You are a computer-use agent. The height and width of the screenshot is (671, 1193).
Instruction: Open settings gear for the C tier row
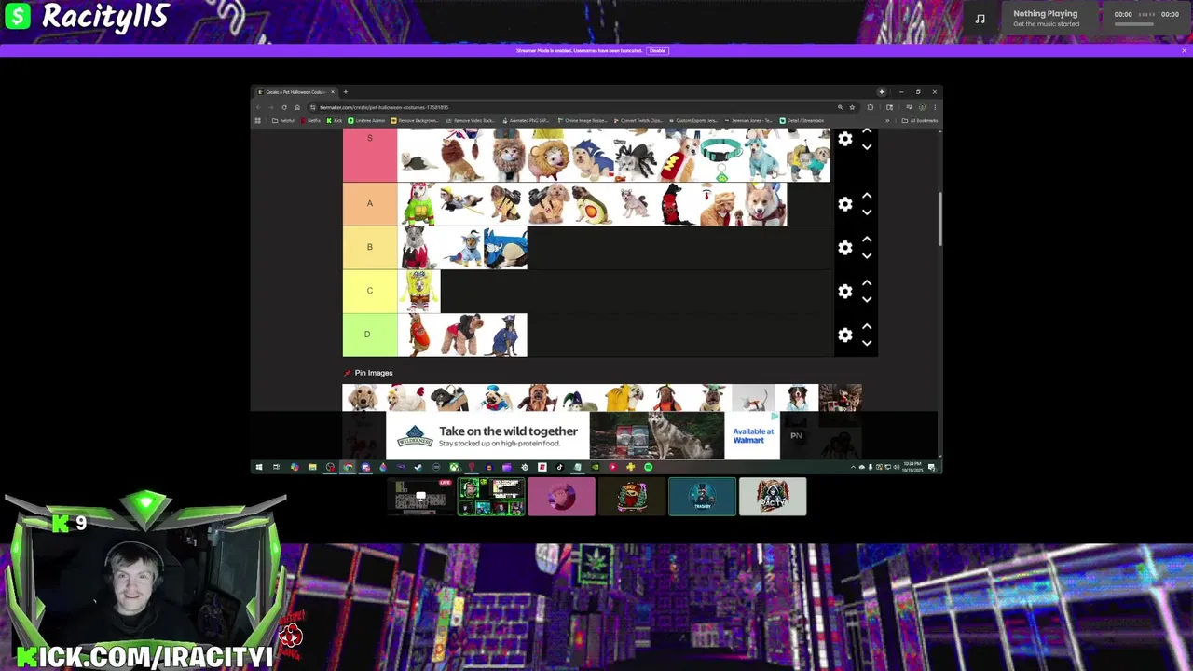point(844,292)
